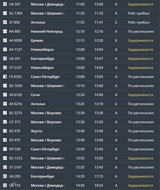
Task: Click the 17:15 expected time of U6 205
Action: point(99,176)
